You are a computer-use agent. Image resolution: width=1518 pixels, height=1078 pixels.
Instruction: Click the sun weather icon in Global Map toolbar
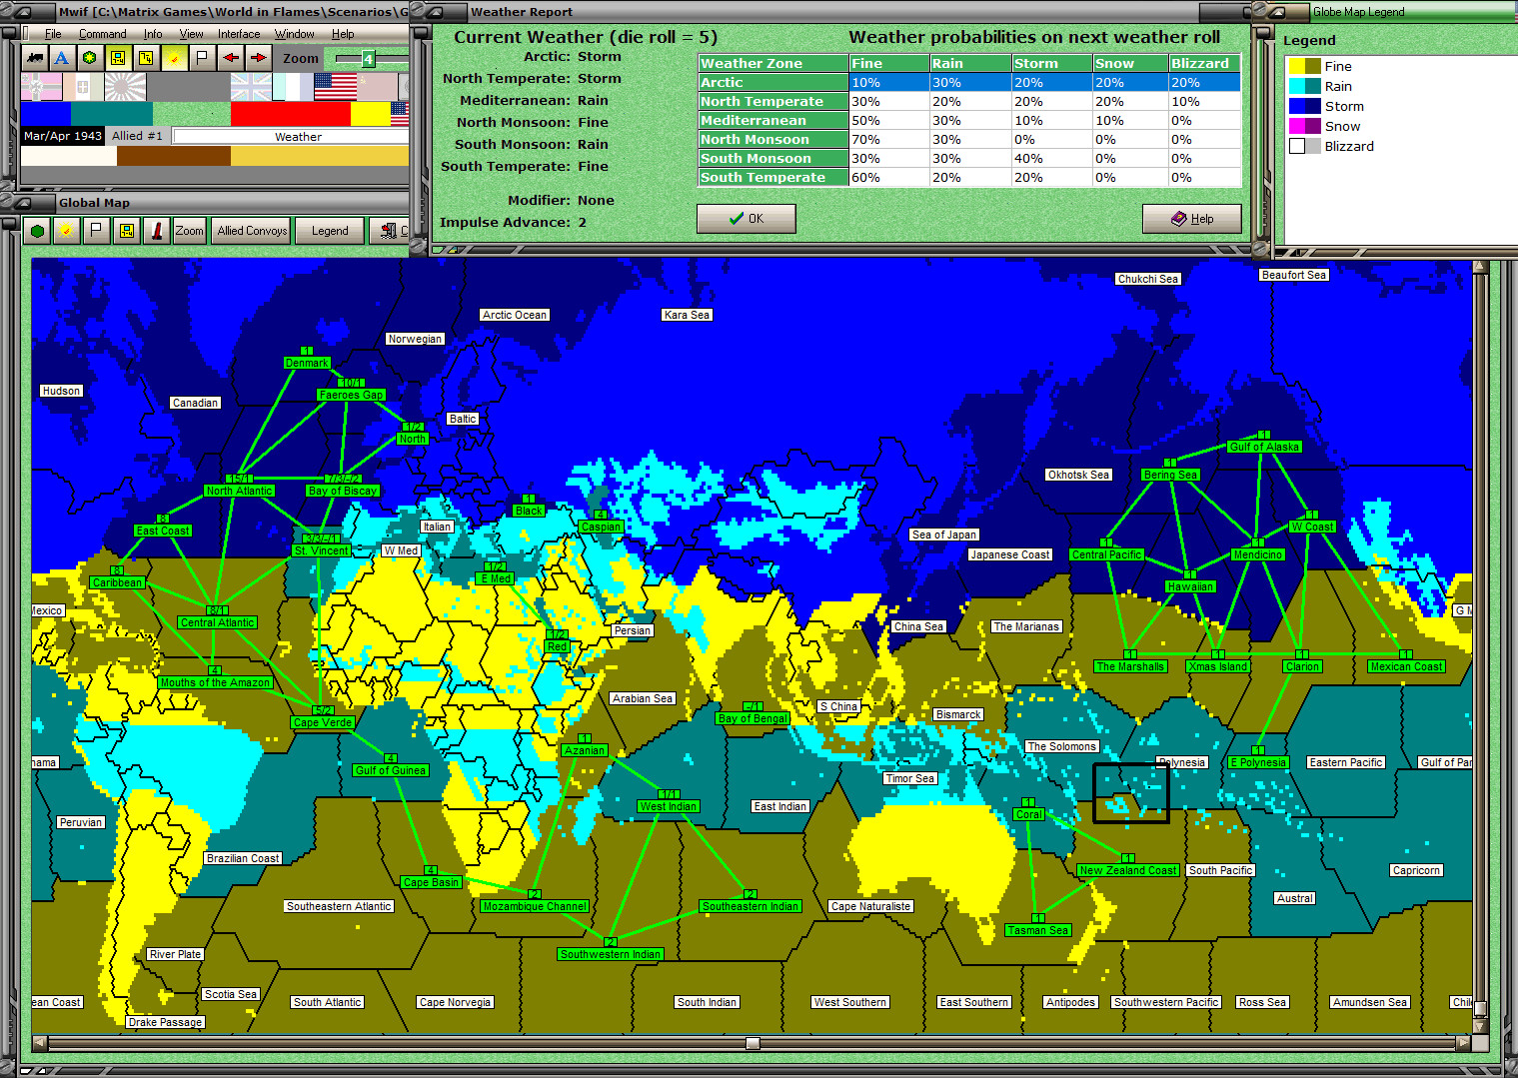pyautogui.click(x=67, y=231)
